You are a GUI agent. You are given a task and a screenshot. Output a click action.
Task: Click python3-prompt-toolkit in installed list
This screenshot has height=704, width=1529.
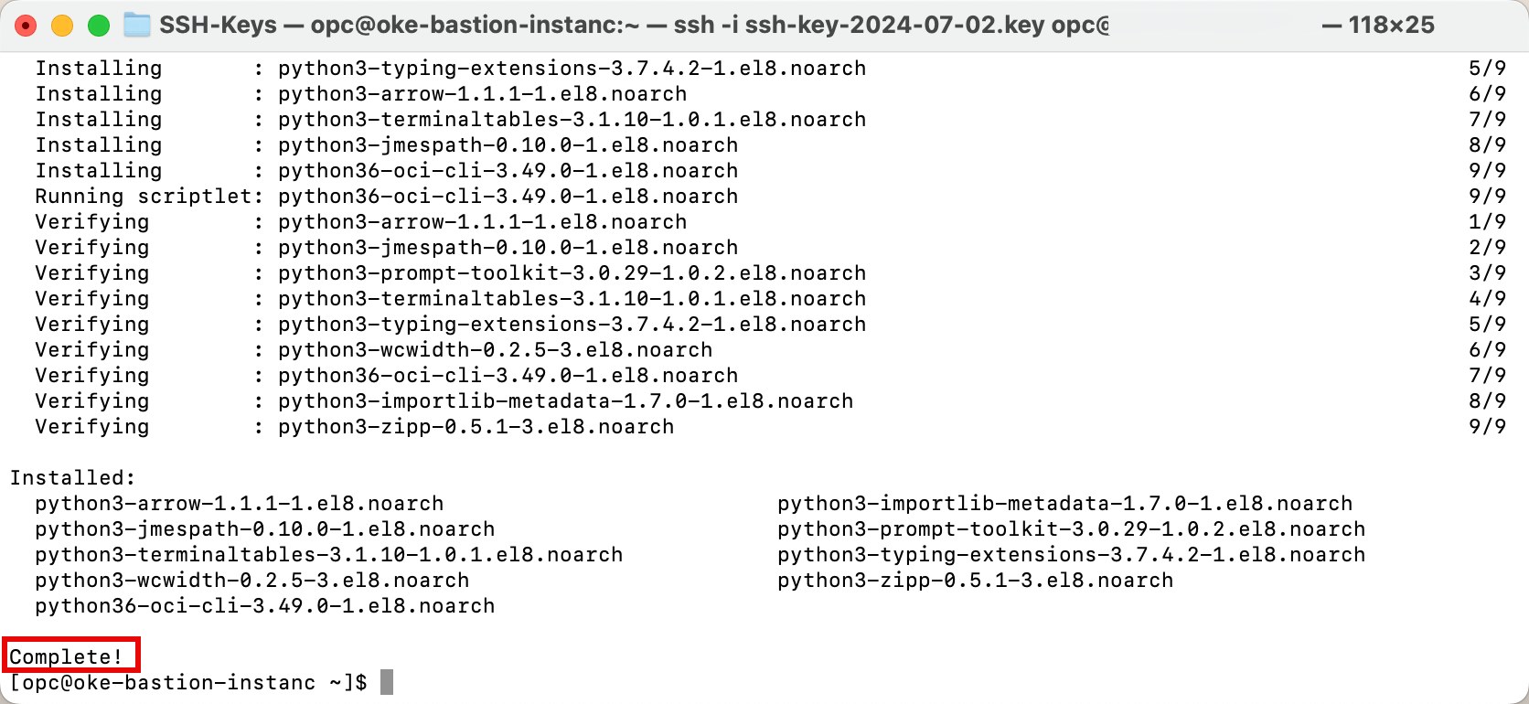[x=1071, y=528]
